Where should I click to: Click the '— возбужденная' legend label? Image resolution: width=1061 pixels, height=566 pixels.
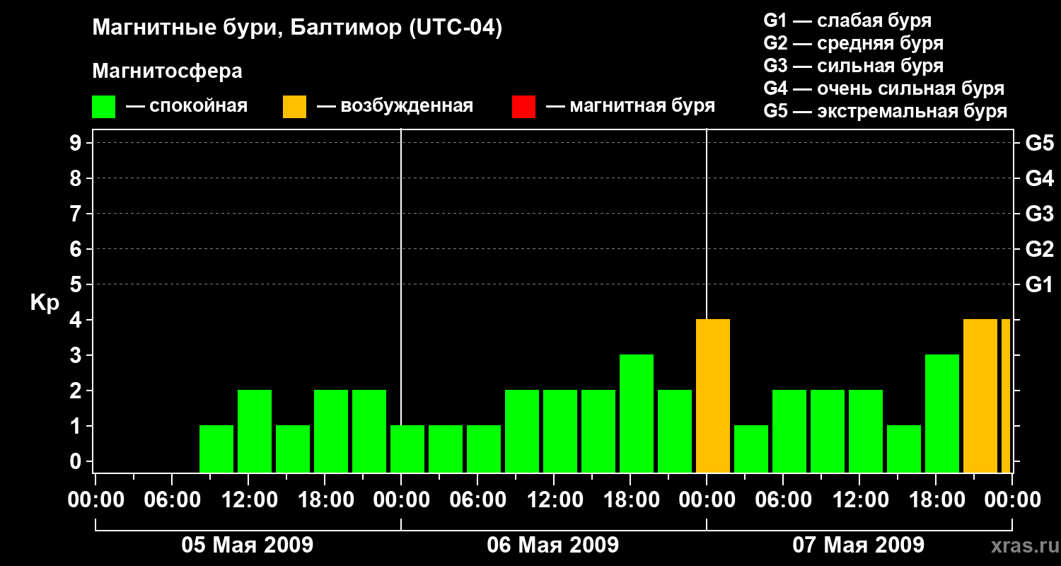(x=395, y=106)
